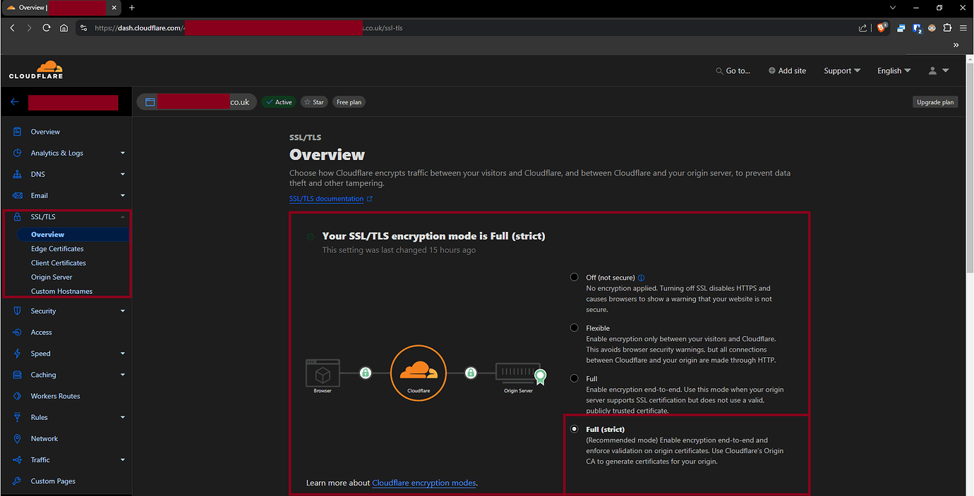Open the Go to... search
The image size is (974, 496).
tap(733, 70)
